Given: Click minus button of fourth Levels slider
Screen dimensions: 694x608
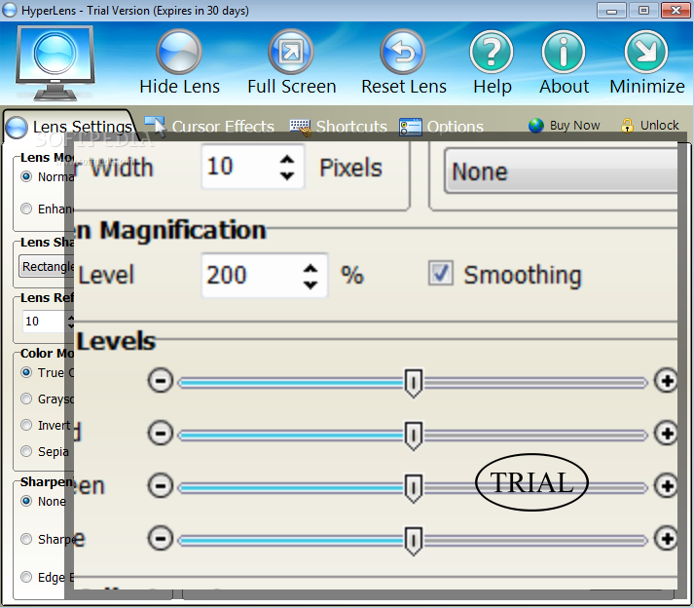Looking at the screenshot, I should (x=161, y=539).
